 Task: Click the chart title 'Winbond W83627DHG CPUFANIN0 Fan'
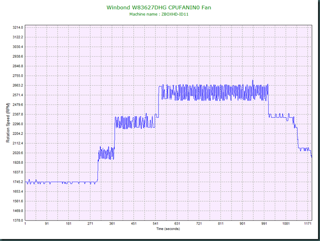(159, 7)
